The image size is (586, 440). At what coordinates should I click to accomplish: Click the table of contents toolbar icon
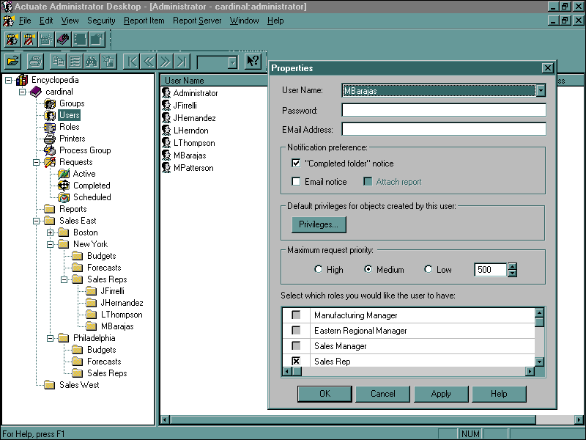75,61
